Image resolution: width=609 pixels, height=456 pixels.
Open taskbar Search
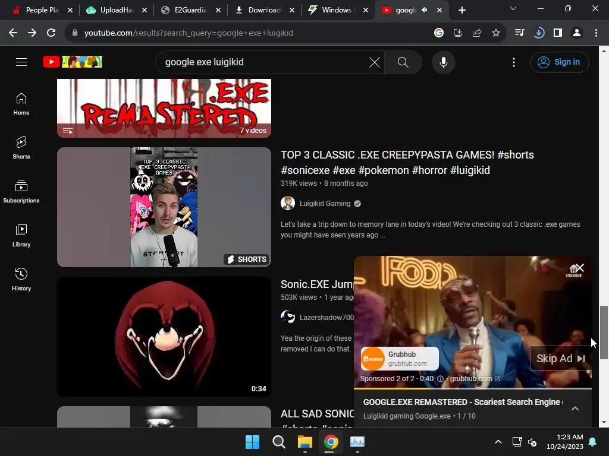(278, 442)
